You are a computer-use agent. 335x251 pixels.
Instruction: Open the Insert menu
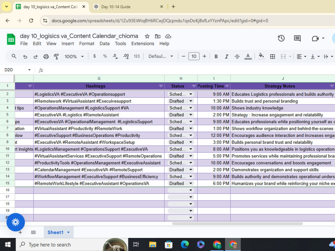pyautogui.click(x=68, y=44)
